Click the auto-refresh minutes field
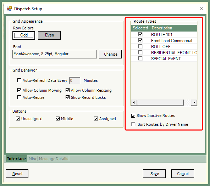The width and height of the screenshot is (210, 186). (75, 80)
